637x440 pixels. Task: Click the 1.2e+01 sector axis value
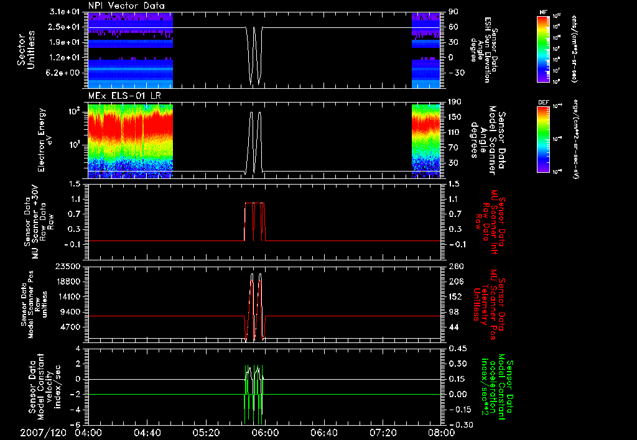click(x=65, y=58)
